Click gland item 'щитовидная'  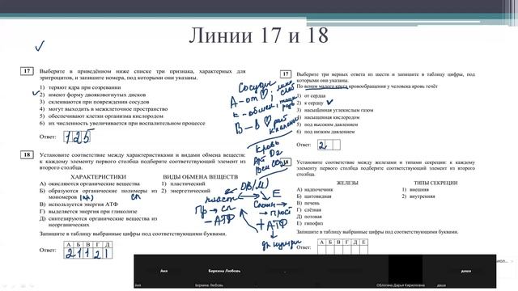point(317,196)
